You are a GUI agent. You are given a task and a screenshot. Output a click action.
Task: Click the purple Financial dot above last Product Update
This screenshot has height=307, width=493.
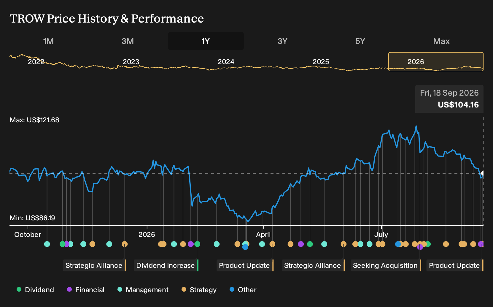pyautogui.click(x=481, y=244)
